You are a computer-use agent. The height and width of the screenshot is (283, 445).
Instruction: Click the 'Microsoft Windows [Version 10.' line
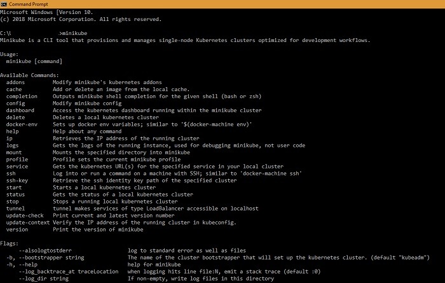pyautogui.click(x=46, y=12)
